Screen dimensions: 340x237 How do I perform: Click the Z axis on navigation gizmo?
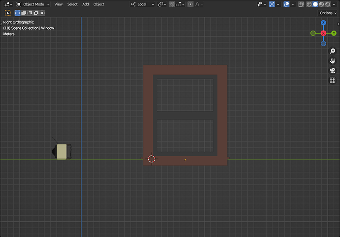pos(323,23)
